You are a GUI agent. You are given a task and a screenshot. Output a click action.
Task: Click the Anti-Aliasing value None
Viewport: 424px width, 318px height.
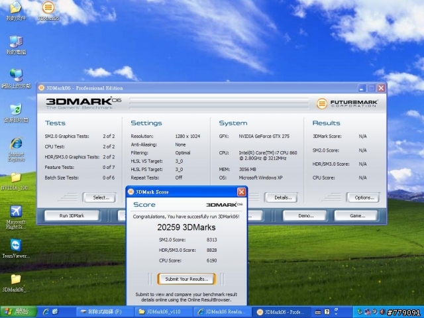[x=180, y=144]
